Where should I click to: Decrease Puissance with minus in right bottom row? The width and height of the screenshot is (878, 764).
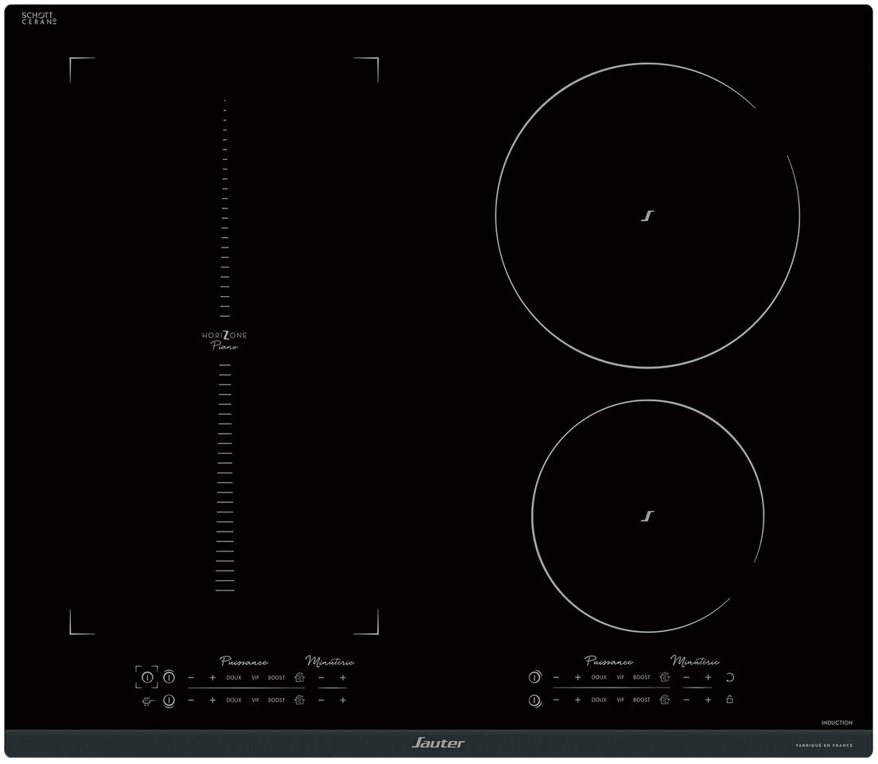pos(556,700)
